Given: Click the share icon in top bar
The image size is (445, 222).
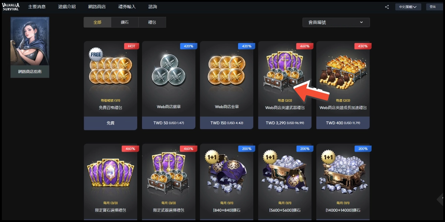Looking at the screenshot, I should [387, 7].
